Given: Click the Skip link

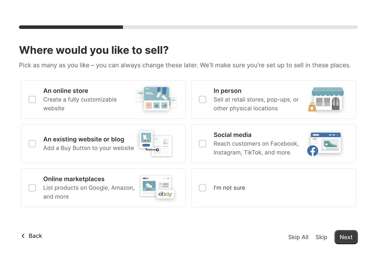Looking at the screenshot, I should (x=321, y=237).
